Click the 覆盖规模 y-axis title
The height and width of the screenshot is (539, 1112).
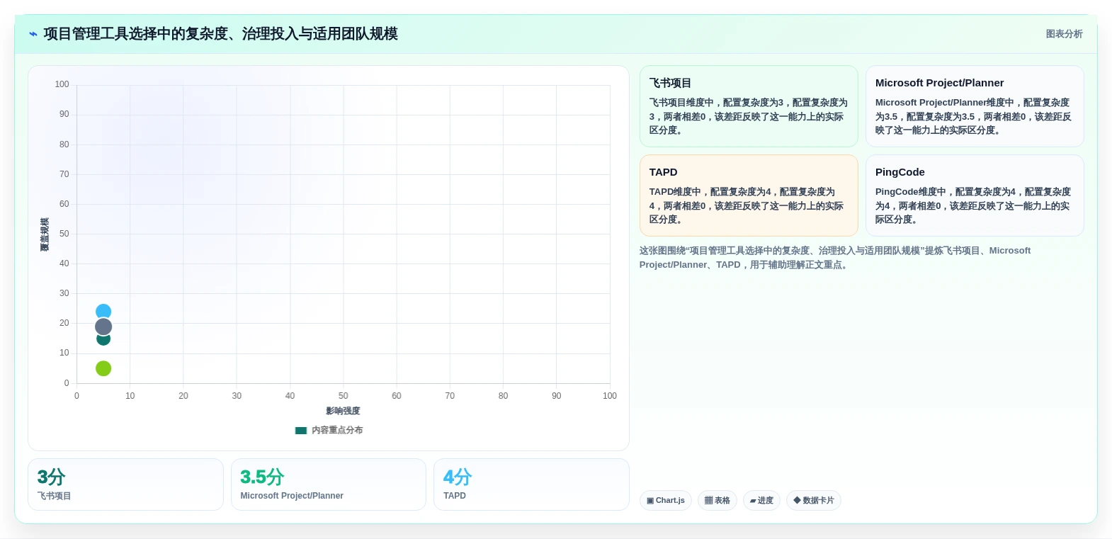(x=45, y=234)
